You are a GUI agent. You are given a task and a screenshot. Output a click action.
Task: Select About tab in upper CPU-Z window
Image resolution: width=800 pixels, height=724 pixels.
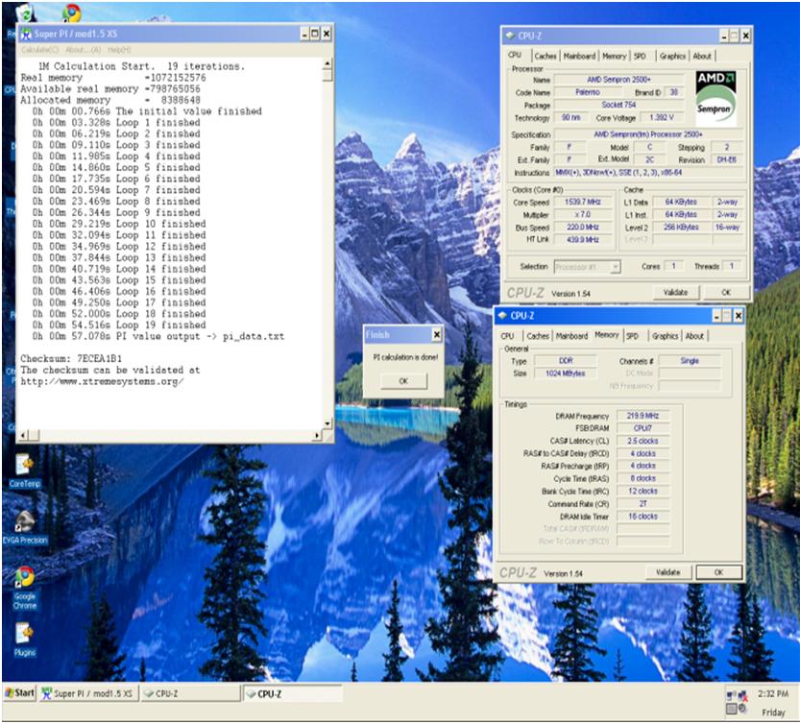(x=701, y=56)
